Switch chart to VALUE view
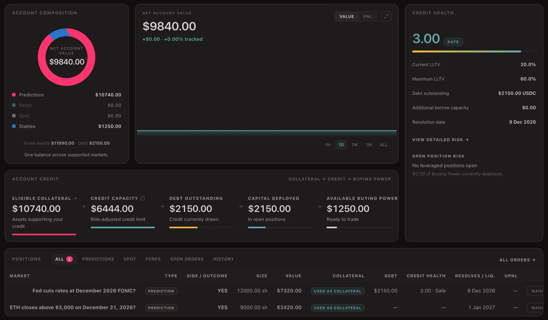 tap(347, 16)
